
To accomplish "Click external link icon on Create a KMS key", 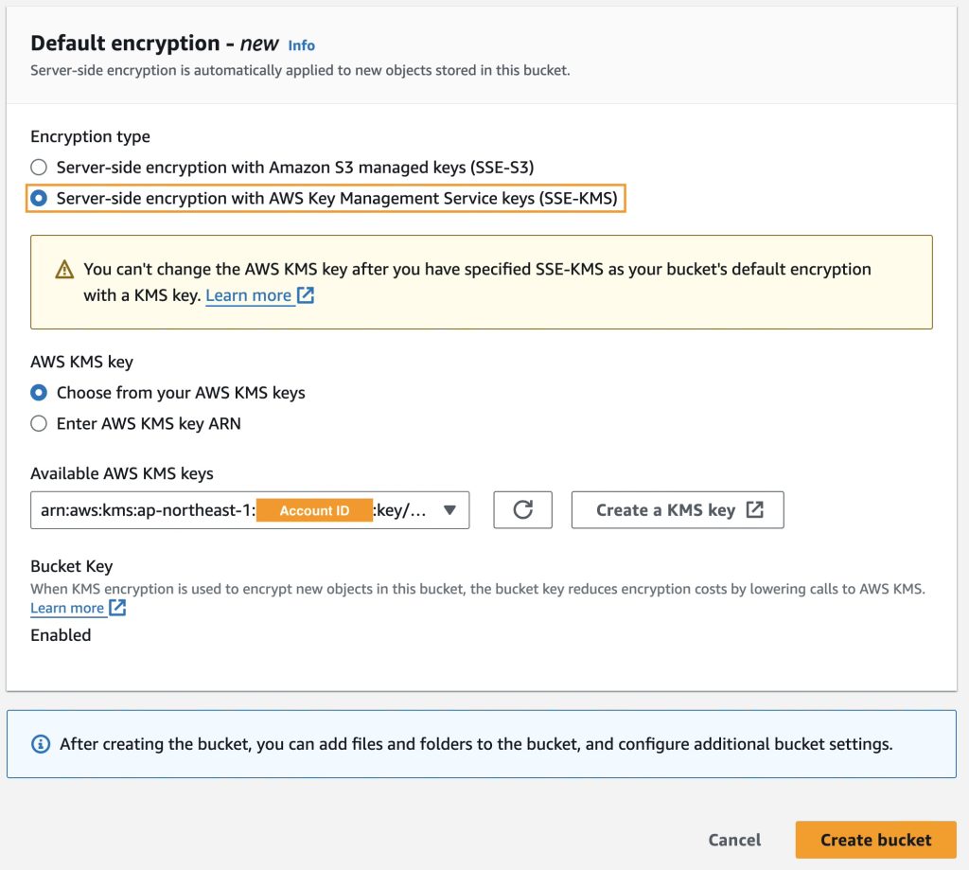I will coord(754,509).
